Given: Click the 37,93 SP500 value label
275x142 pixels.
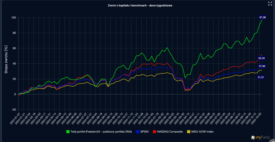Looking at the screenshot, I should [x=262, y=66].
